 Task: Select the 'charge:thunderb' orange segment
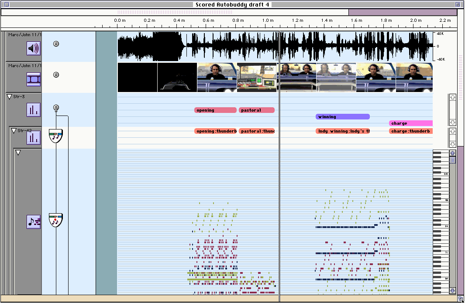click(411, 131)
